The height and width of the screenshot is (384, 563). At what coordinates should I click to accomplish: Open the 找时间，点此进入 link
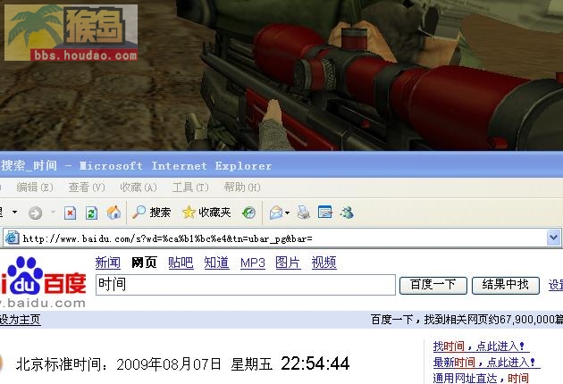click(x=481, y=346)
